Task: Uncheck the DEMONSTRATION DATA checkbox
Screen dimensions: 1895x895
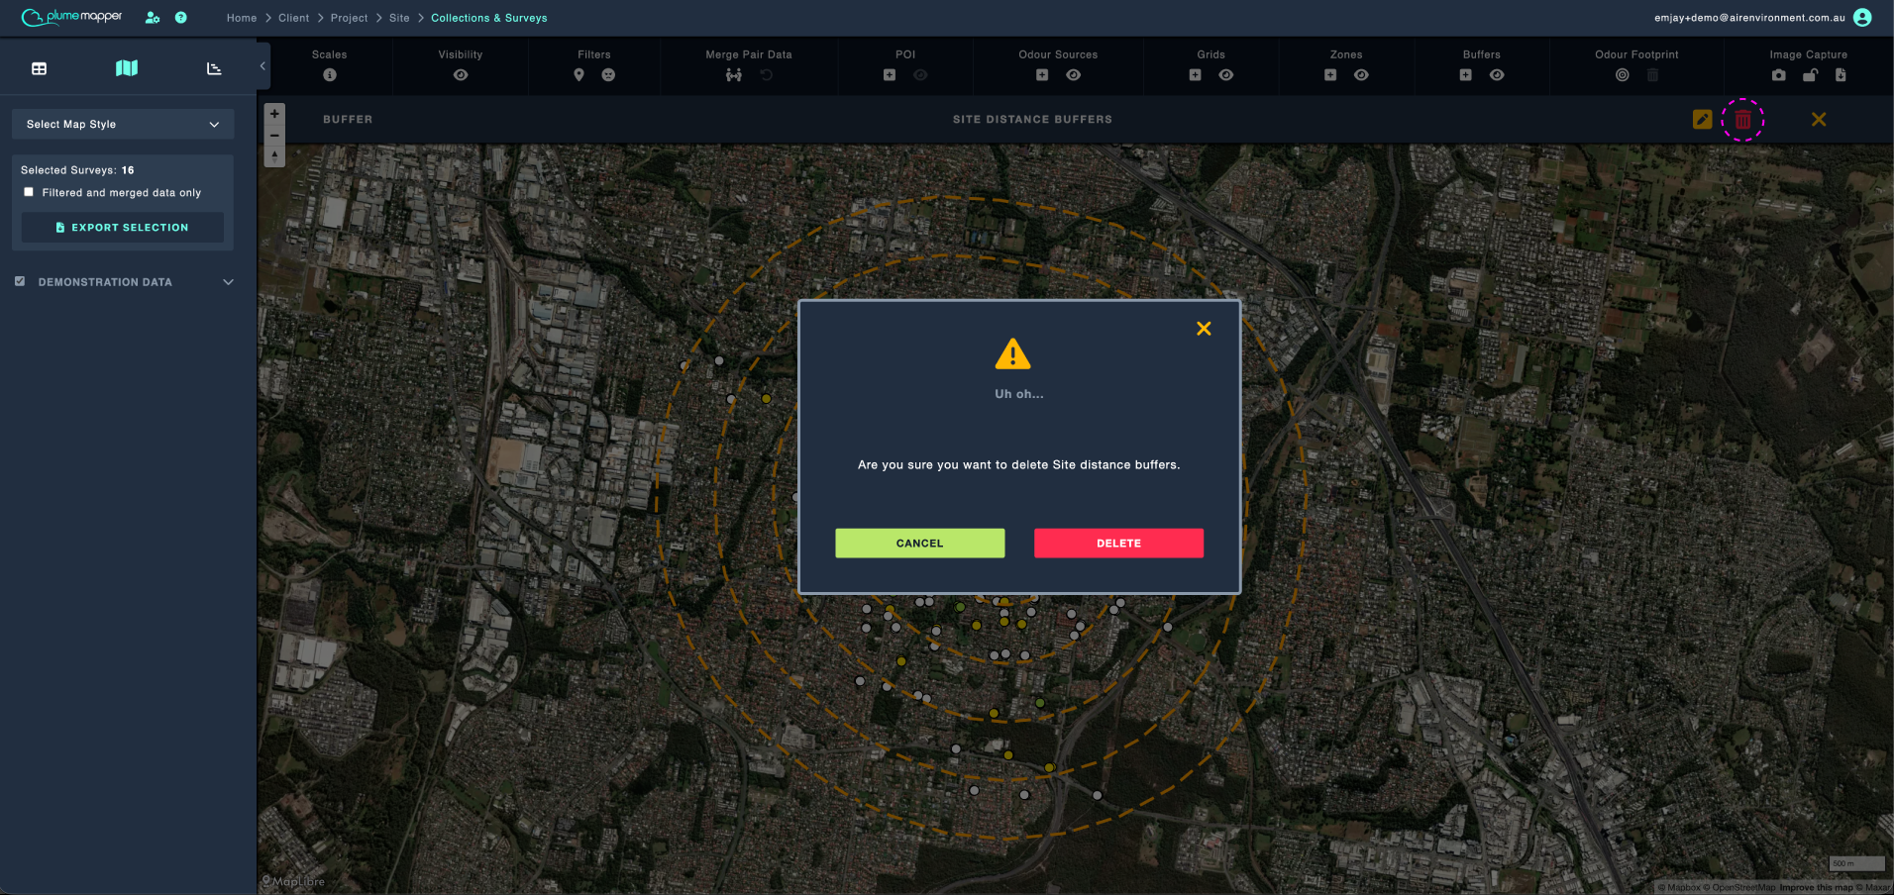Action: (x=20, y=282)
